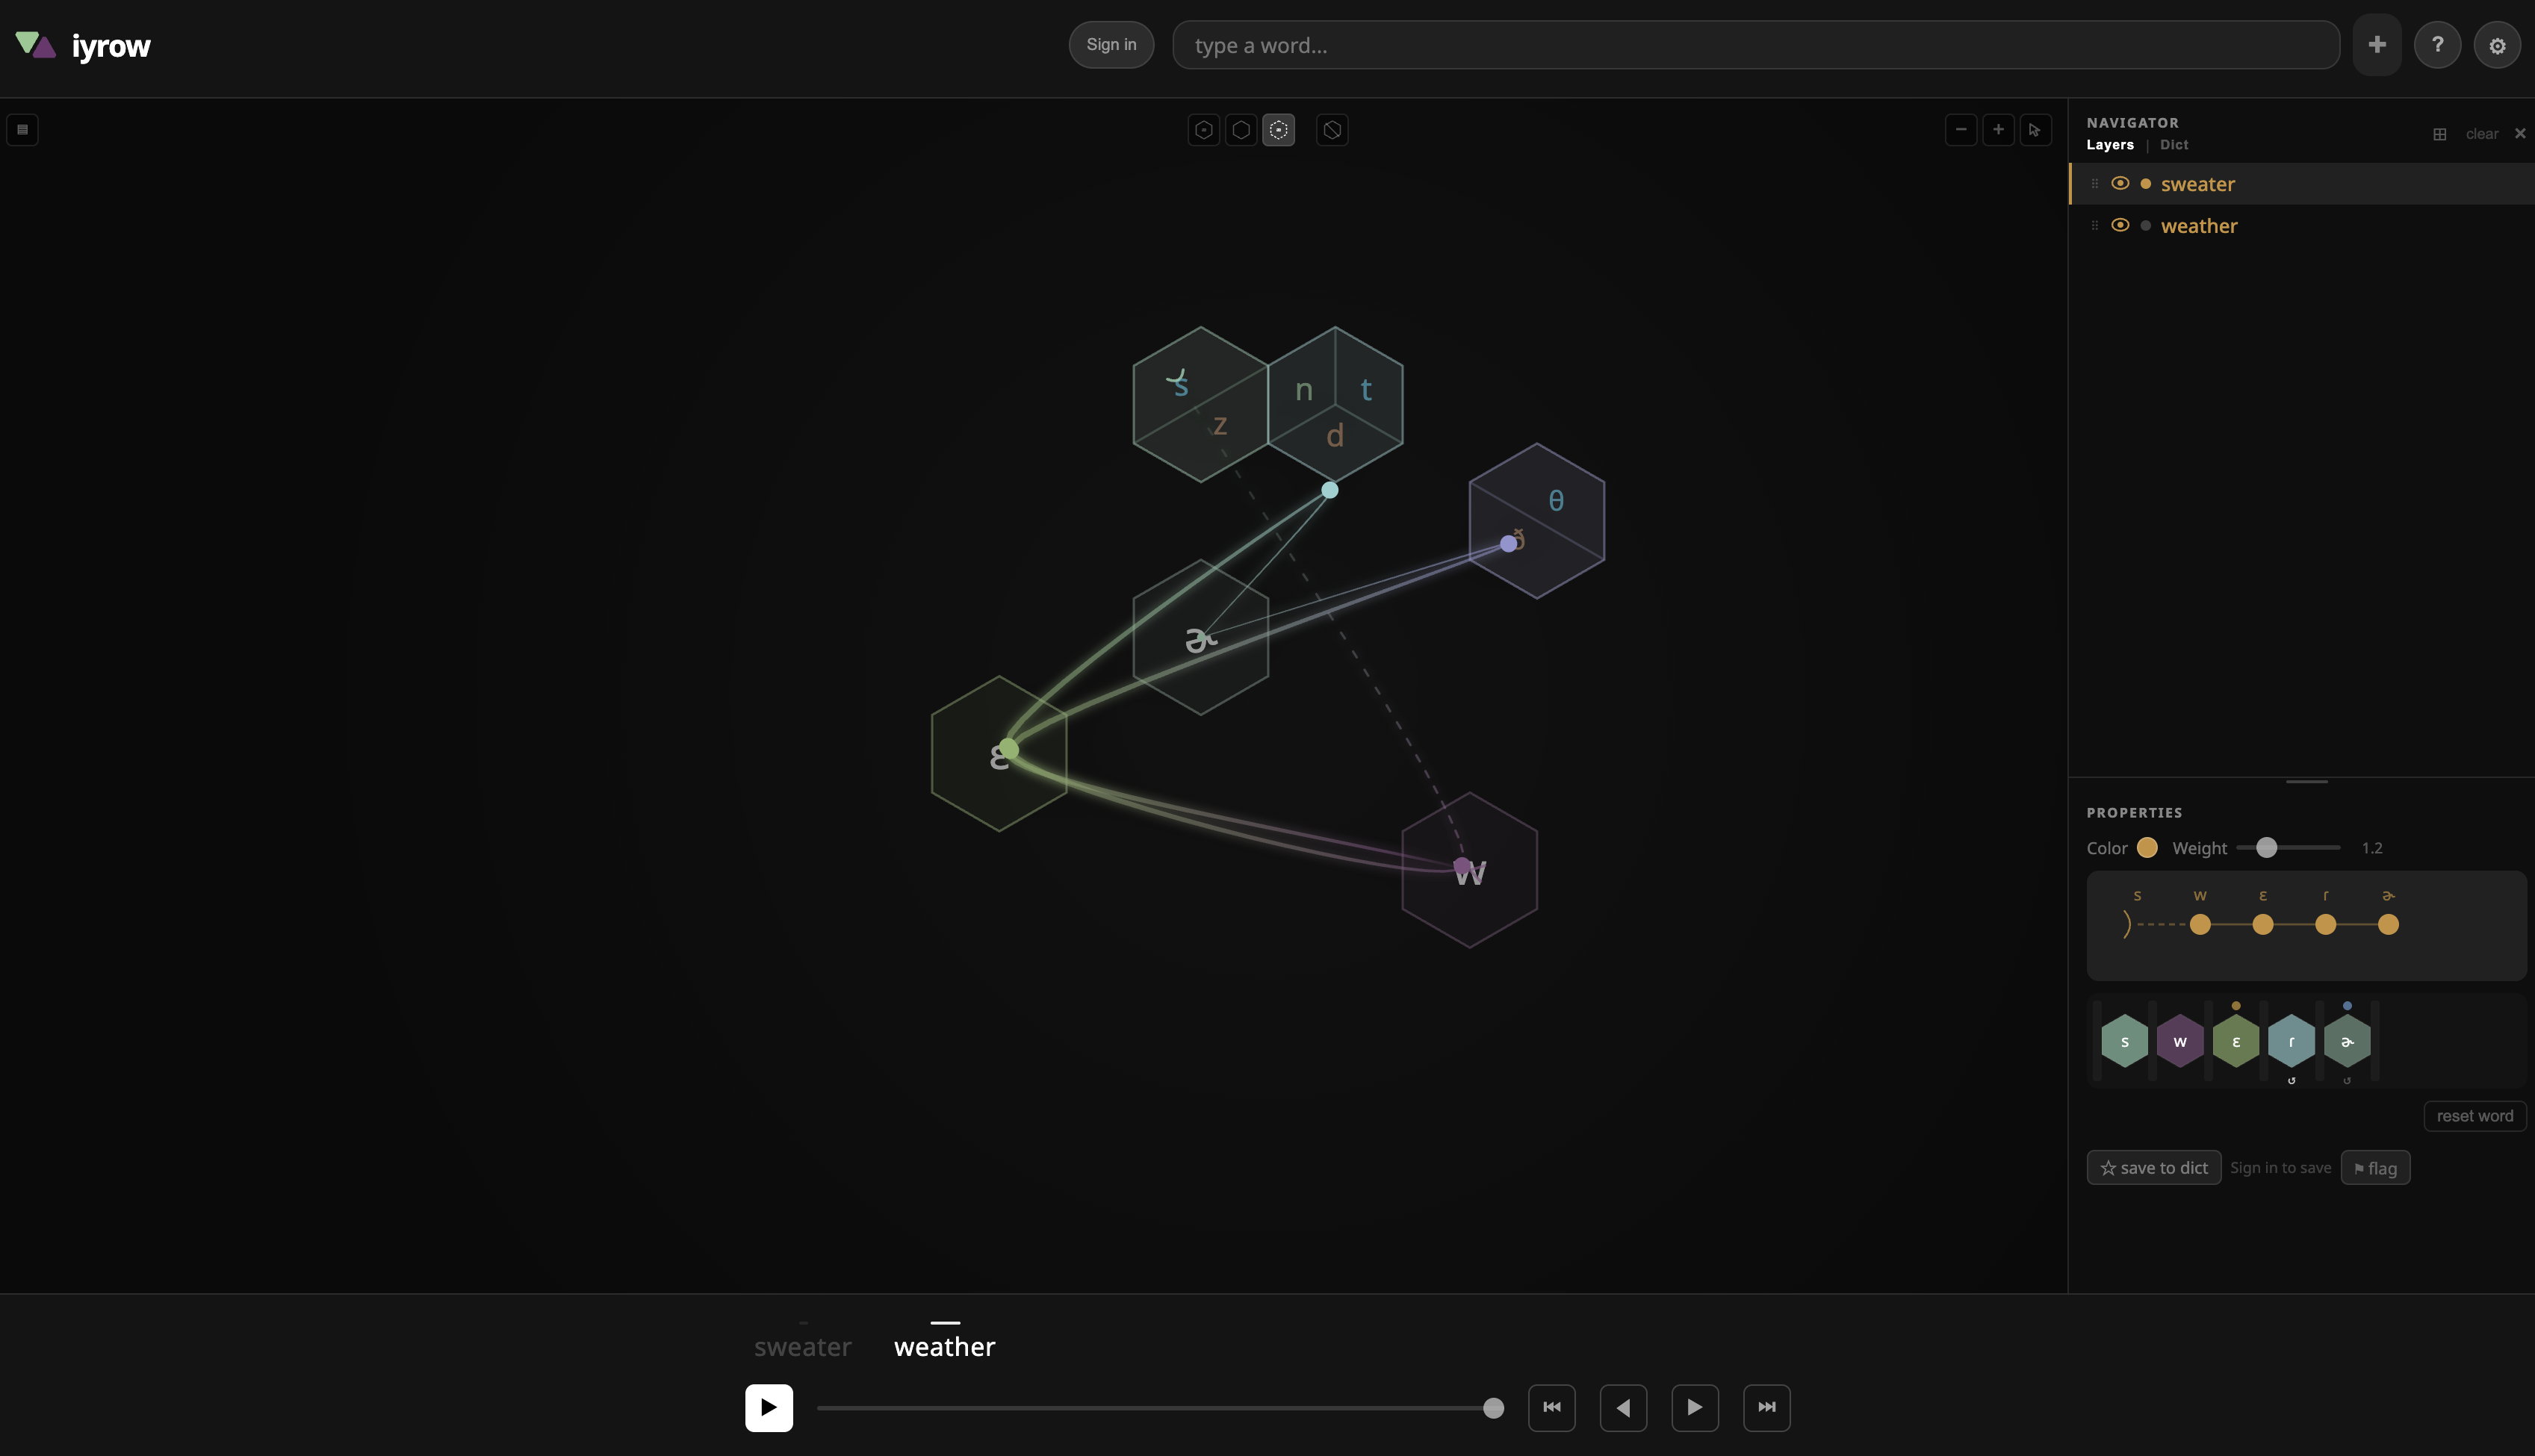The height and width of the screenshot is (1456, 2535).
Task: Click the weather layer drag handle
Action: (2094, 226)
